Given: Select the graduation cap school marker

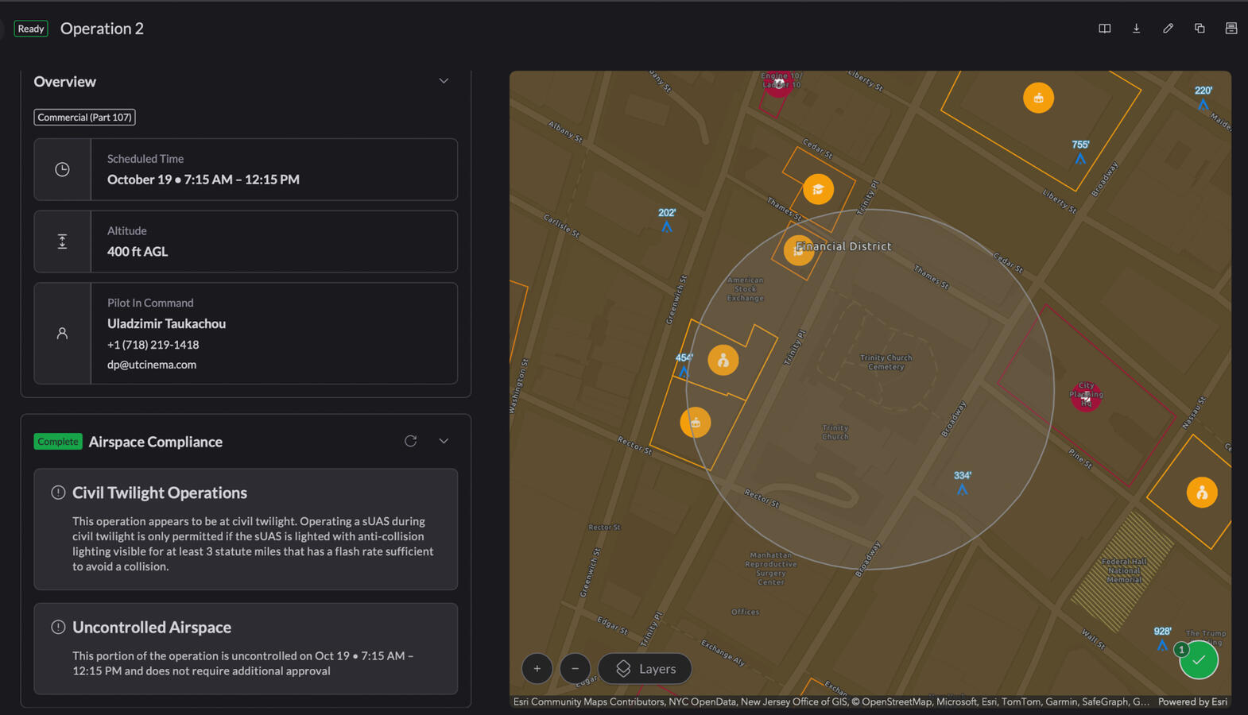Looking at the screenshot, I should [817, 189].
